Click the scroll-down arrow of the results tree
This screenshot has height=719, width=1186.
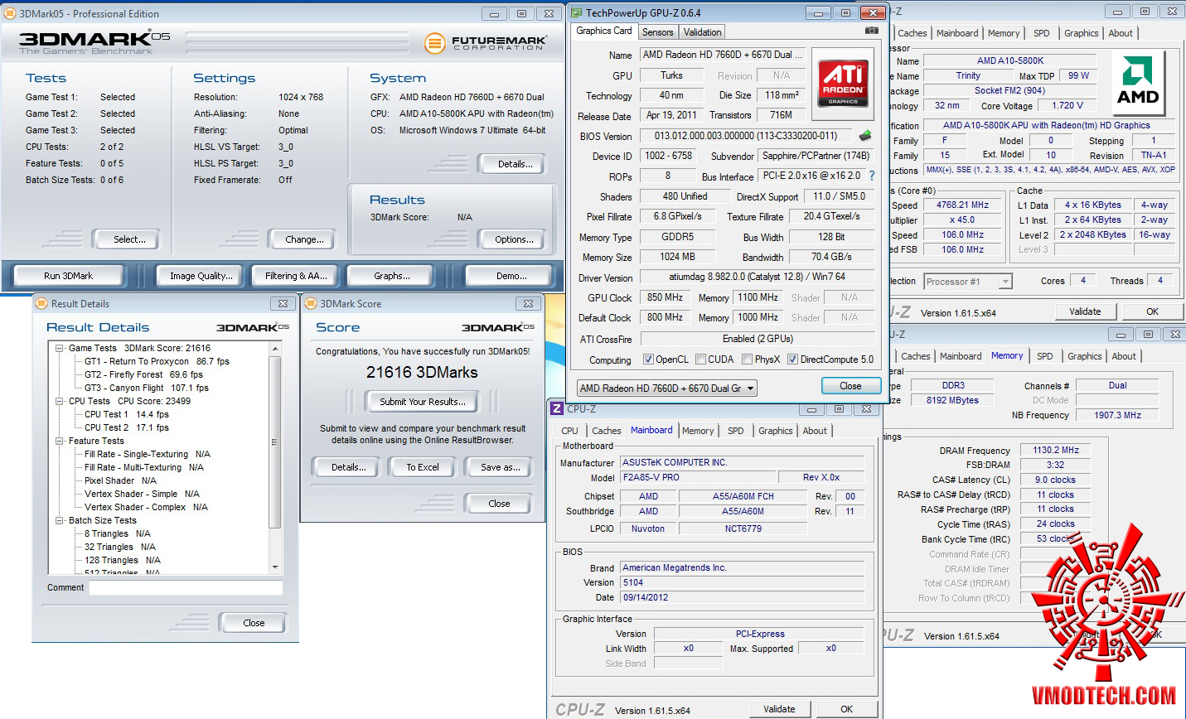[x=276, y=567]
